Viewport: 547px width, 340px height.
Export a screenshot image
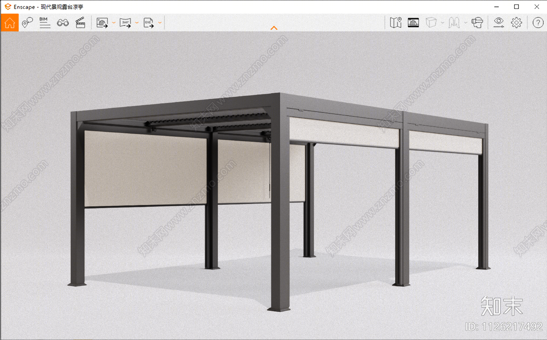pos(102,23)
